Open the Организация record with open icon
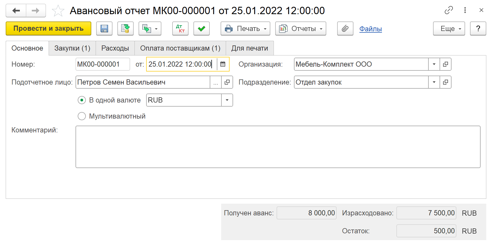This screenshot has height=245, width=492. click(446, 64)
